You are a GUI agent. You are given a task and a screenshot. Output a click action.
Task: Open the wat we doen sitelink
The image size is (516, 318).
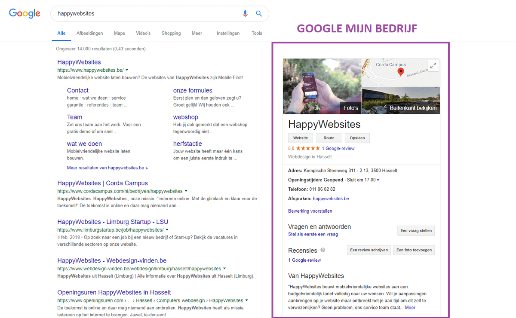coord(84,144)
